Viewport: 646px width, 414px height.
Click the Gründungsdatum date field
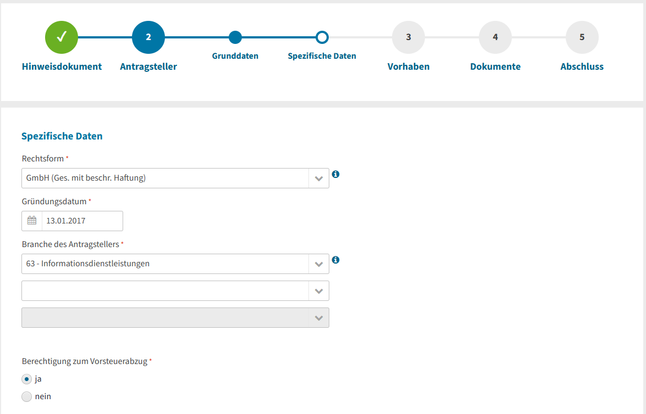pos(82,221)
